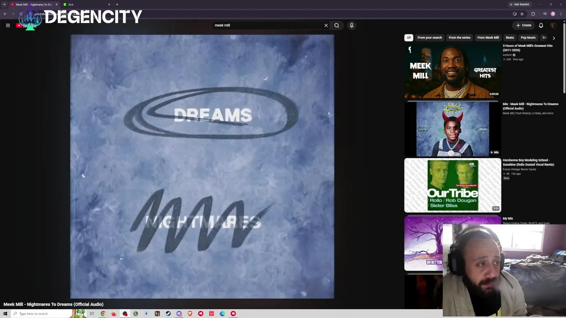566x318 pixels.
Task: Go back with the browser back arrow
Action: 5,14
